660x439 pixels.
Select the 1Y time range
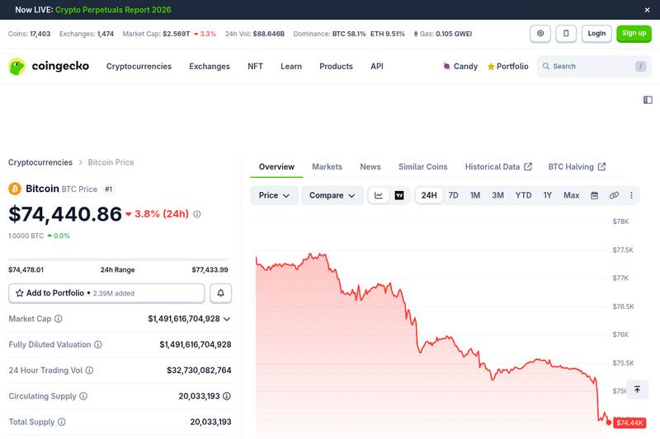click(x=547, y=195)
